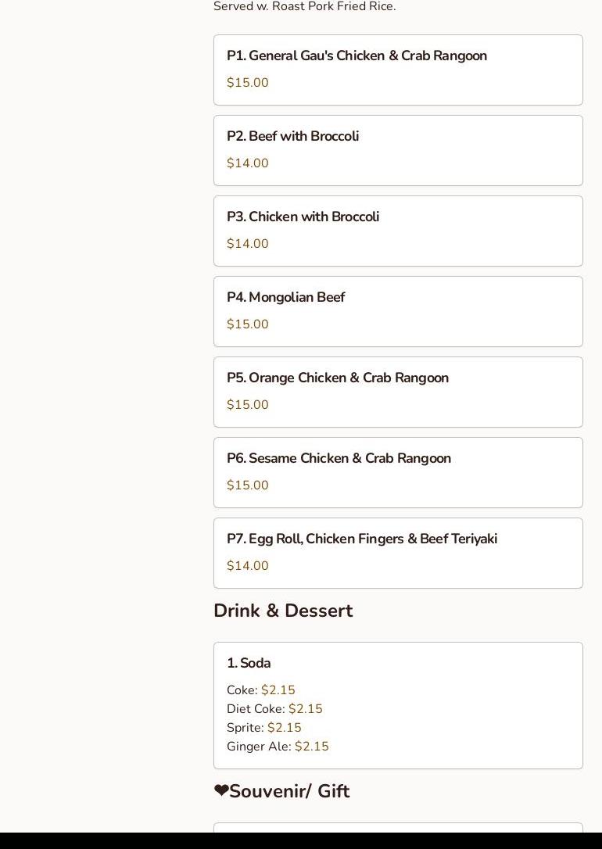The image size is (602, 849).
Task: Click the Ginger Ale $2.15 option
Action: pos(278,747)
